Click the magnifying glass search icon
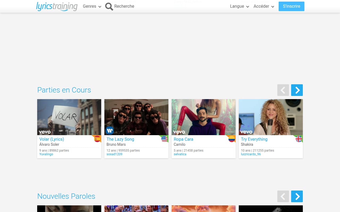This screenshot has width=340, height=212. tap(109, 6)
